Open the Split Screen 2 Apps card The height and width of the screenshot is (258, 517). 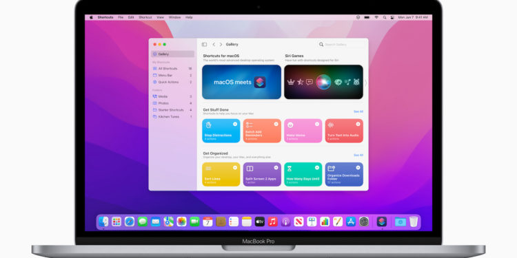[x=262, y=174]
